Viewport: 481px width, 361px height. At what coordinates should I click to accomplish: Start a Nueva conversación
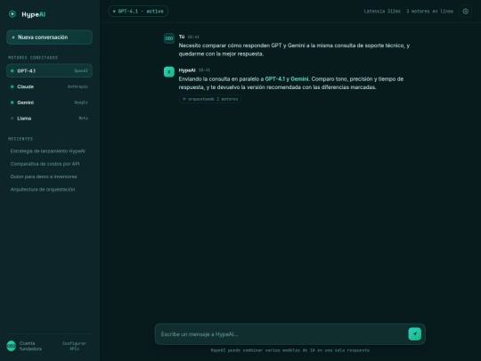[49, 37]
